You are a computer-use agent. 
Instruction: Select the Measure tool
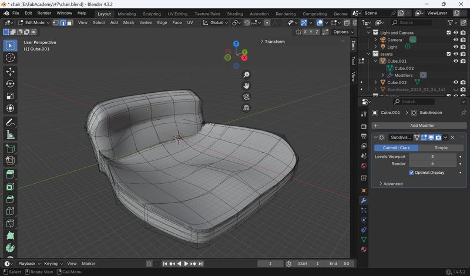tap(10, 134)
